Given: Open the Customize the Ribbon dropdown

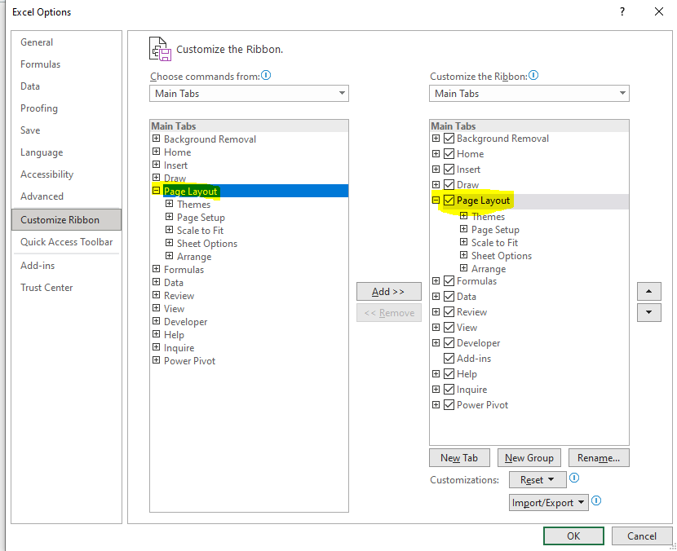Looking at the screenshot, I should 529,94.
